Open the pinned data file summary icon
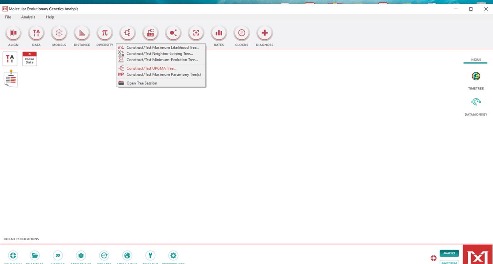Screen dimensions: 493x264 pyautogui.click(x=10, y=78)
